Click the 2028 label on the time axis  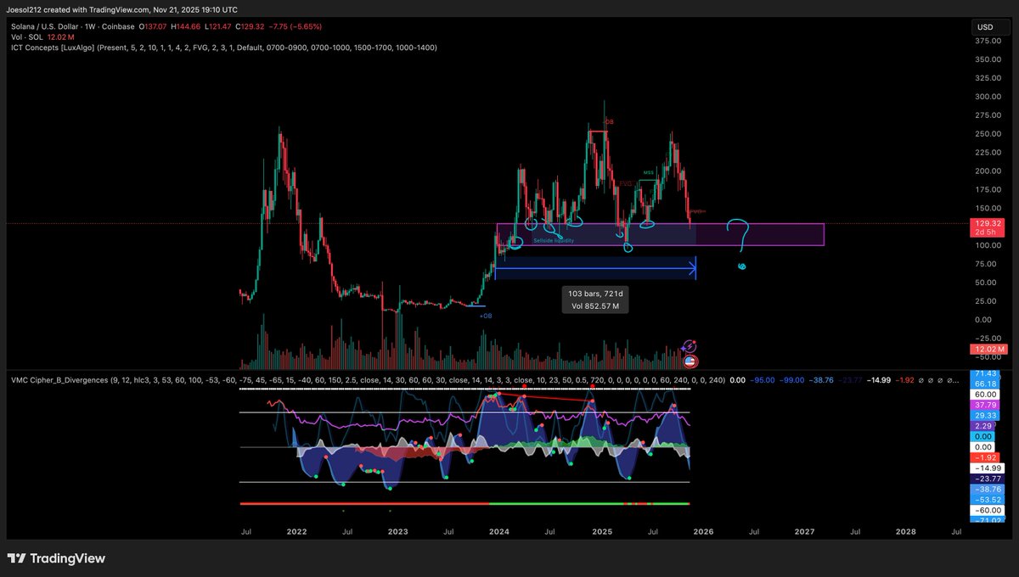[x=906, y=531]
